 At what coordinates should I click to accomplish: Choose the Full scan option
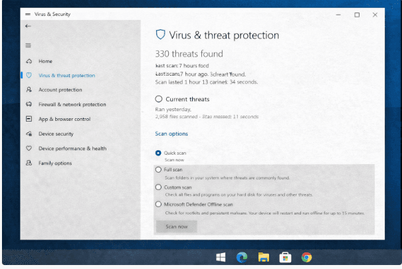coord(158,170)
